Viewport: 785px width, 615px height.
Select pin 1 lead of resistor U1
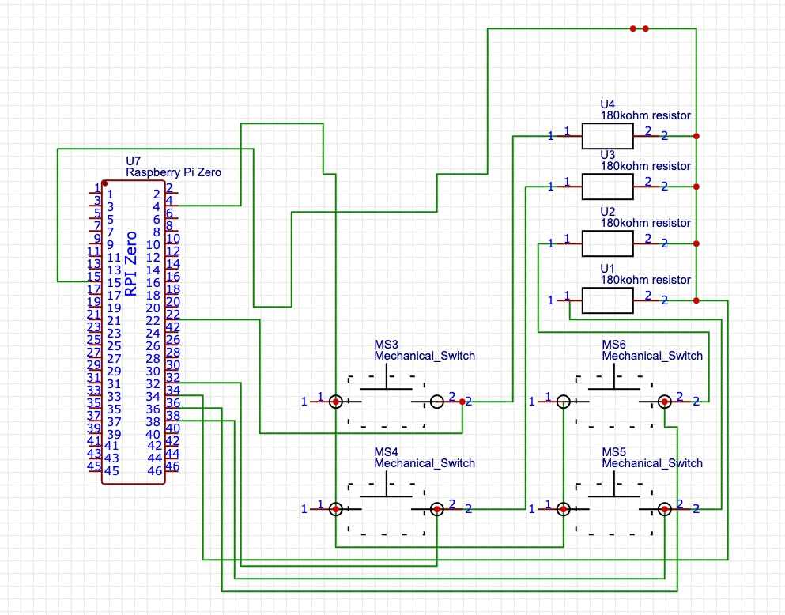click(x=569, y=300)
